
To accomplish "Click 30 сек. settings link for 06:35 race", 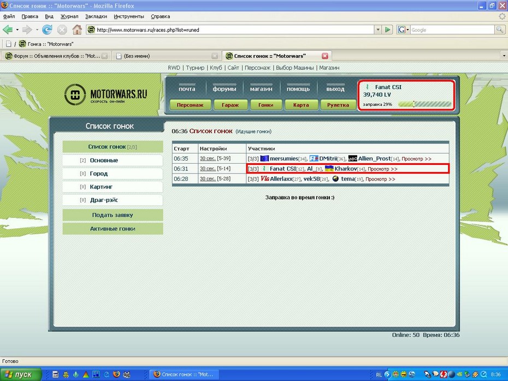I will [x=208, y=158].
